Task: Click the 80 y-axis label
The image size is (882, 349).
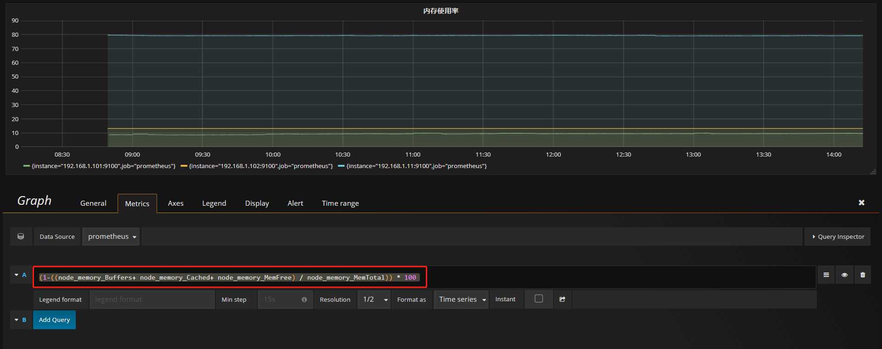Action: 15,35
